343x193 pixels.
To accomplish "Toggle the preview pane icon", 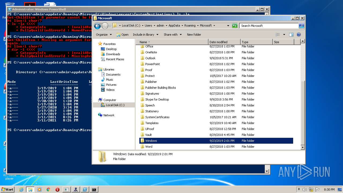I will pos(291,35).
